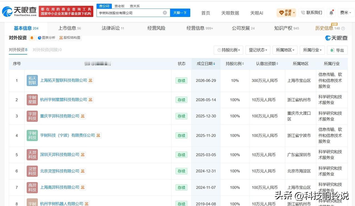355x206 pixels.
Task: Switch to the 查老板 search tab
Action: [x=119, y=6]
